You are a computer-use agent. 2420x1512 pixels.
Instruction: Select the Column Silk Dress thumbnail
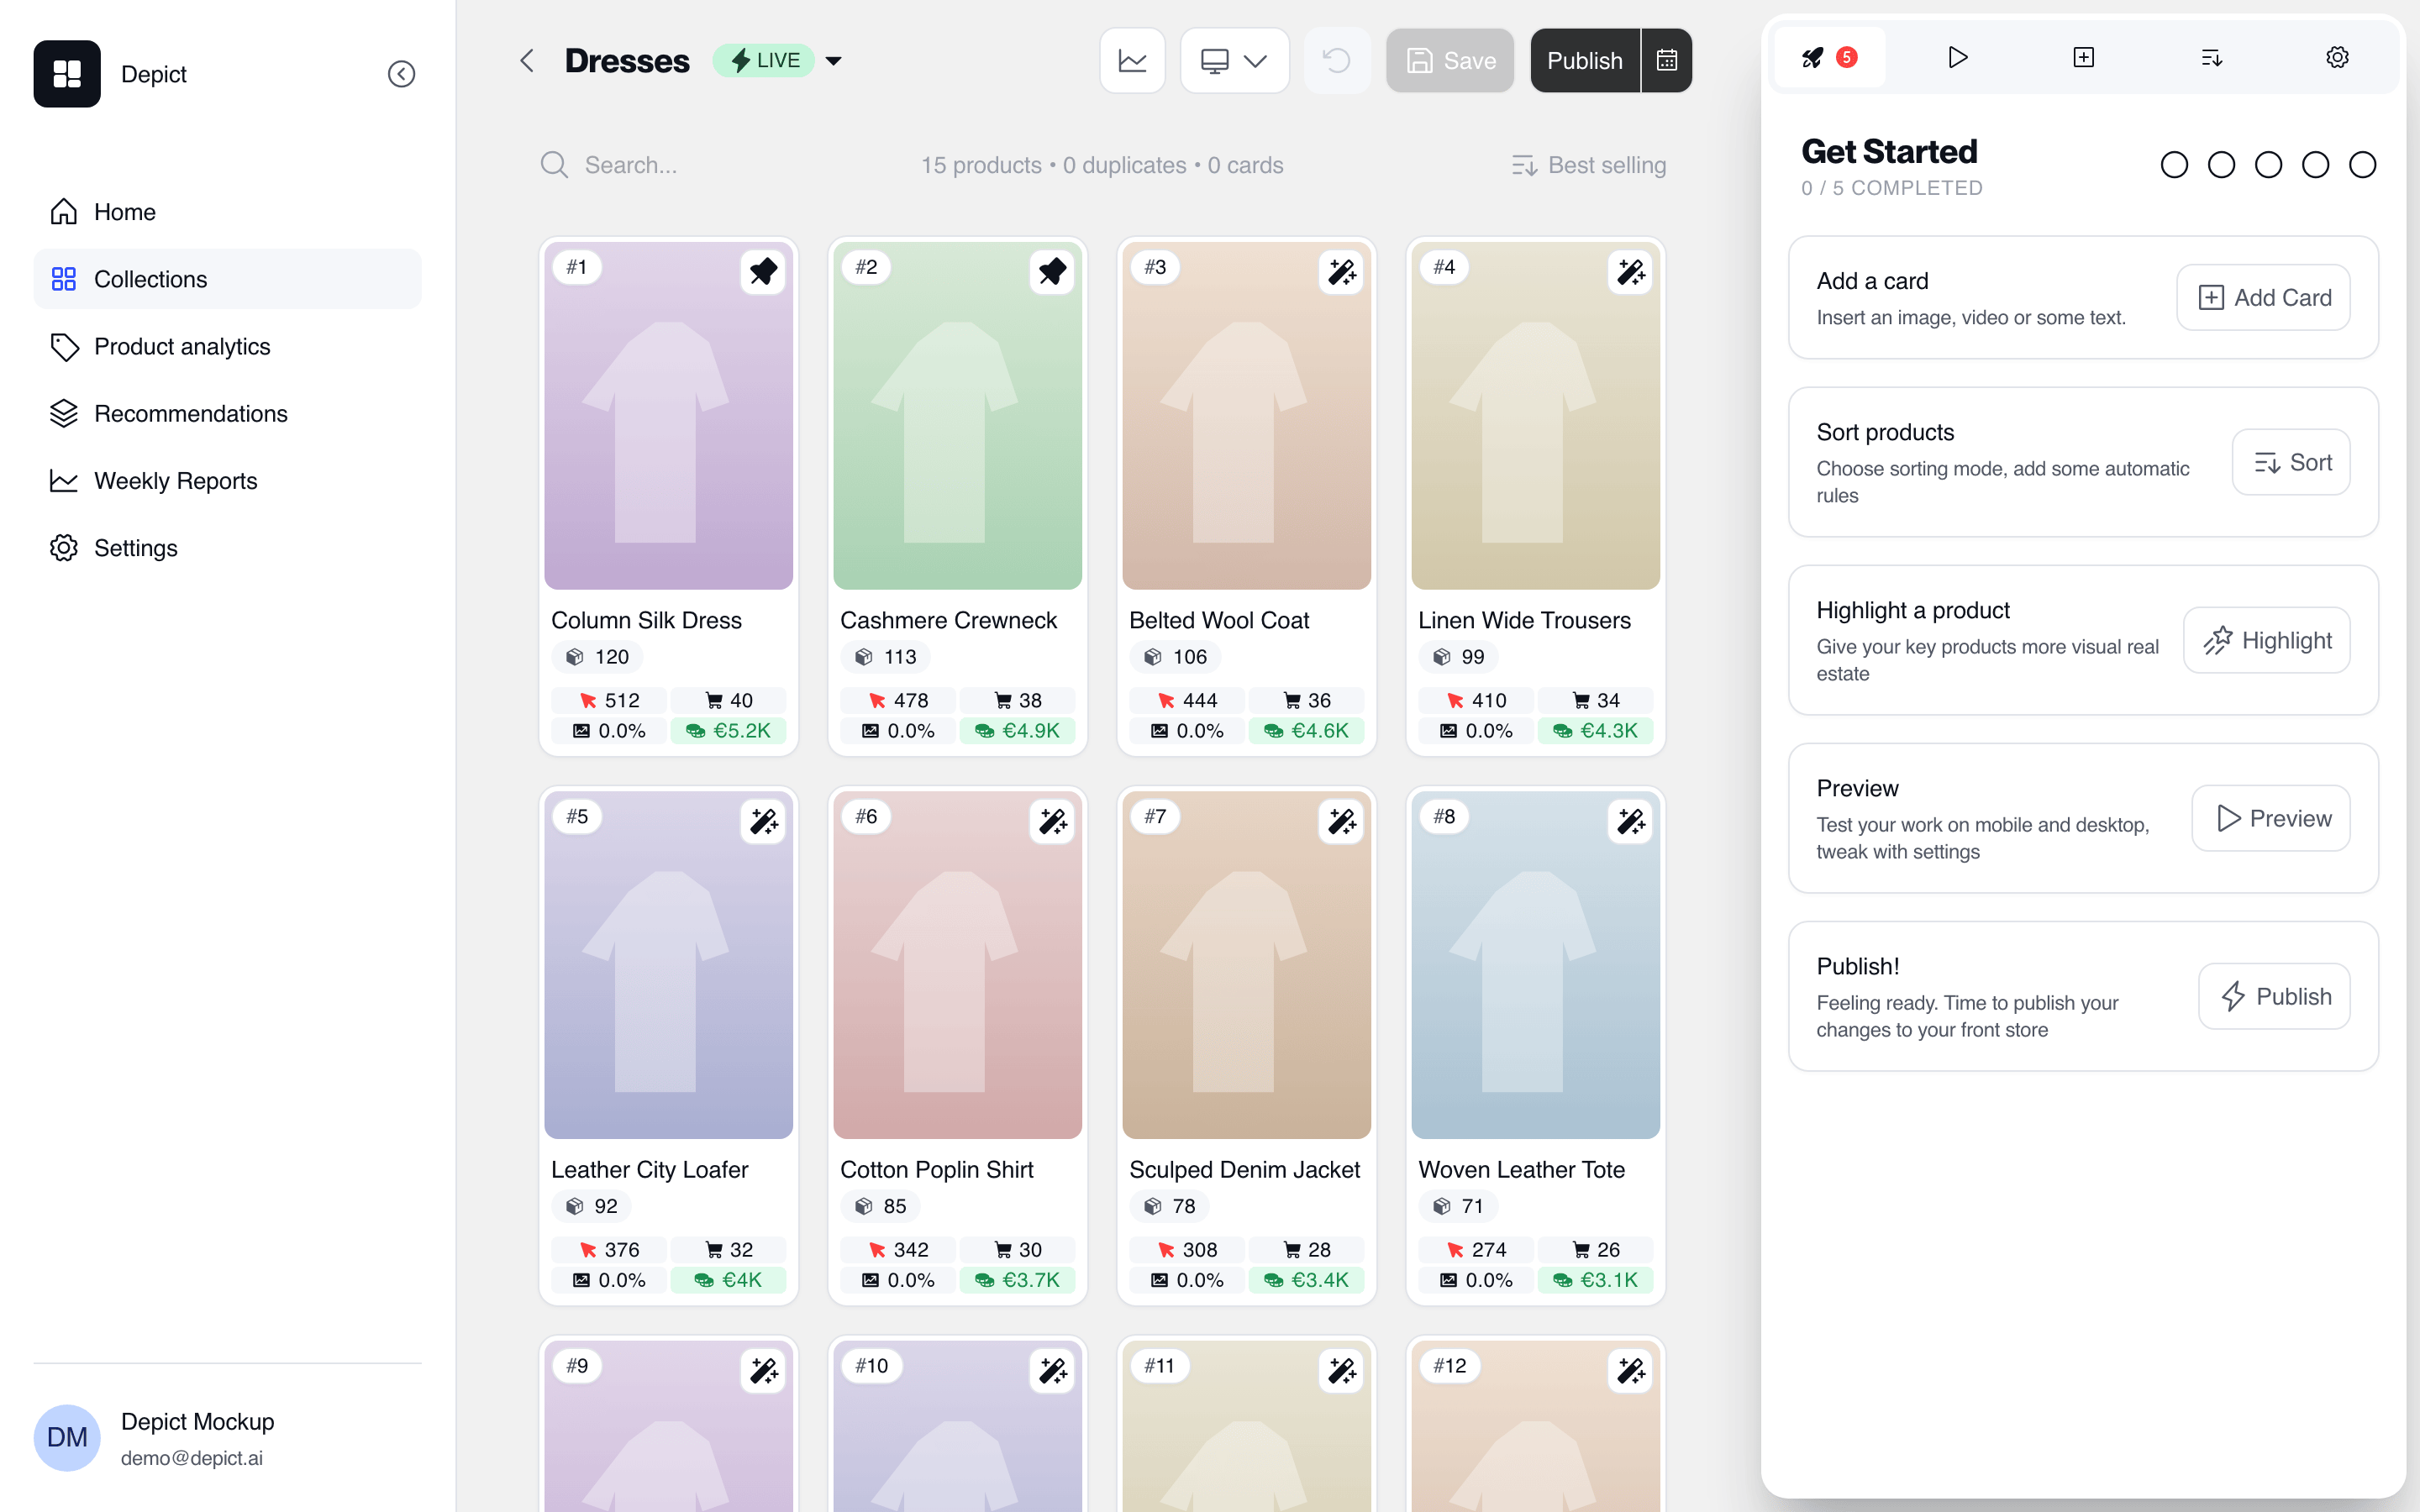[669, 415]
